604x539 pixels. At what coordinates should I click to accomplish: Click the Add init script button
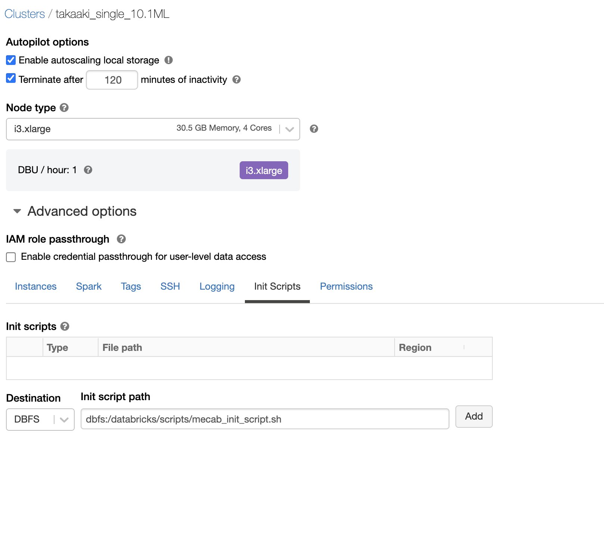(x=474, y=417)
